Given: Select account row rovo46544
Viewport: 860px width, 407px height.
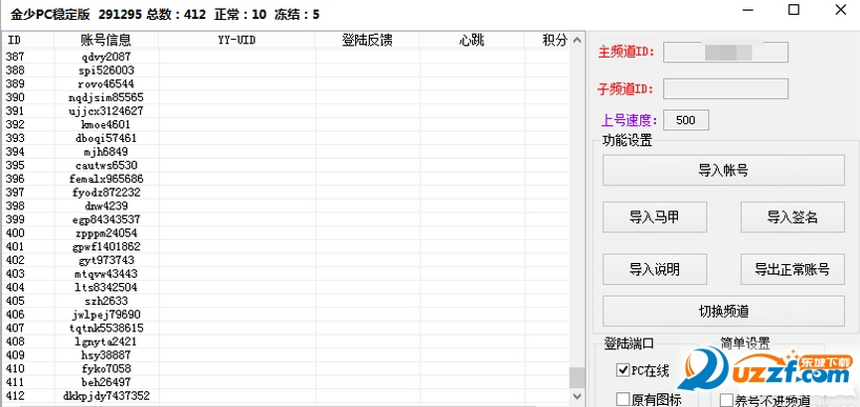Looking at the screenshot, I should pyautogui.click(x=285, y=83).
